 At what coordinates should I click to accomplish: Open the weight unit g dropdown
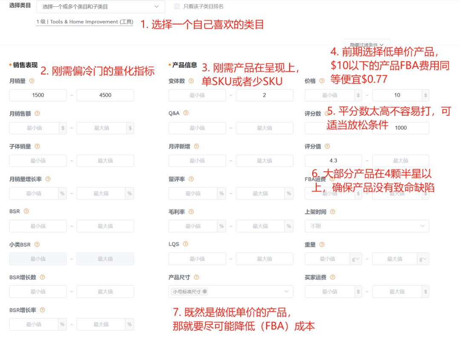[357, 259]
